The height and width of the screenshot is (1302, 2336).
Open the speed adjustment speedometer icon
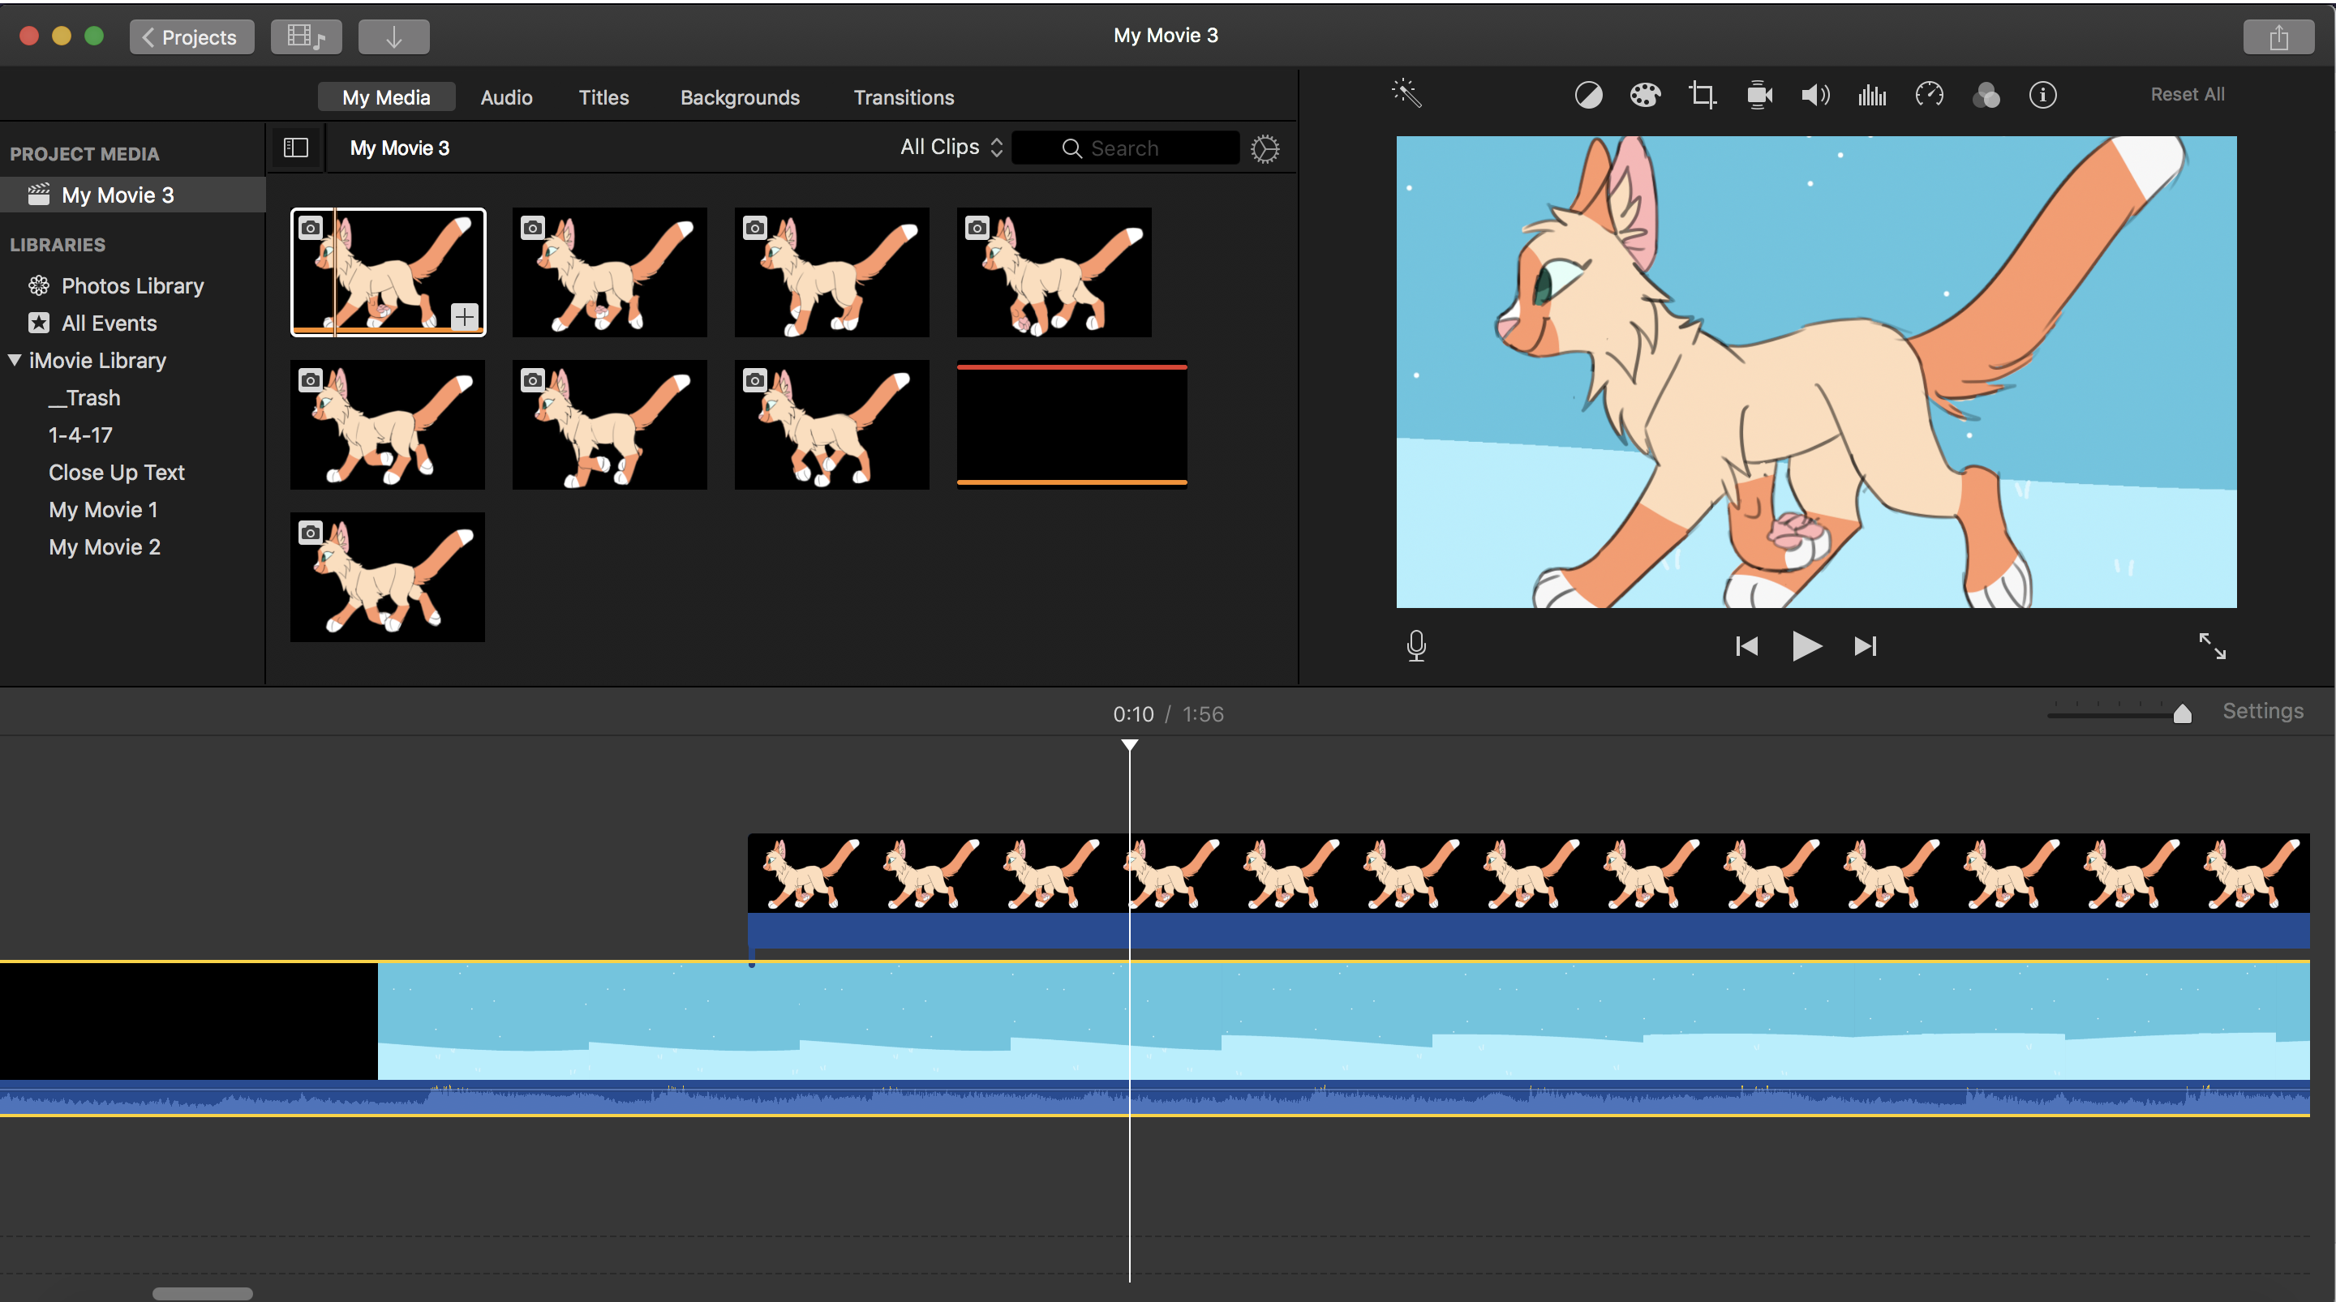pyautogui.click(x=1929, y=95)
